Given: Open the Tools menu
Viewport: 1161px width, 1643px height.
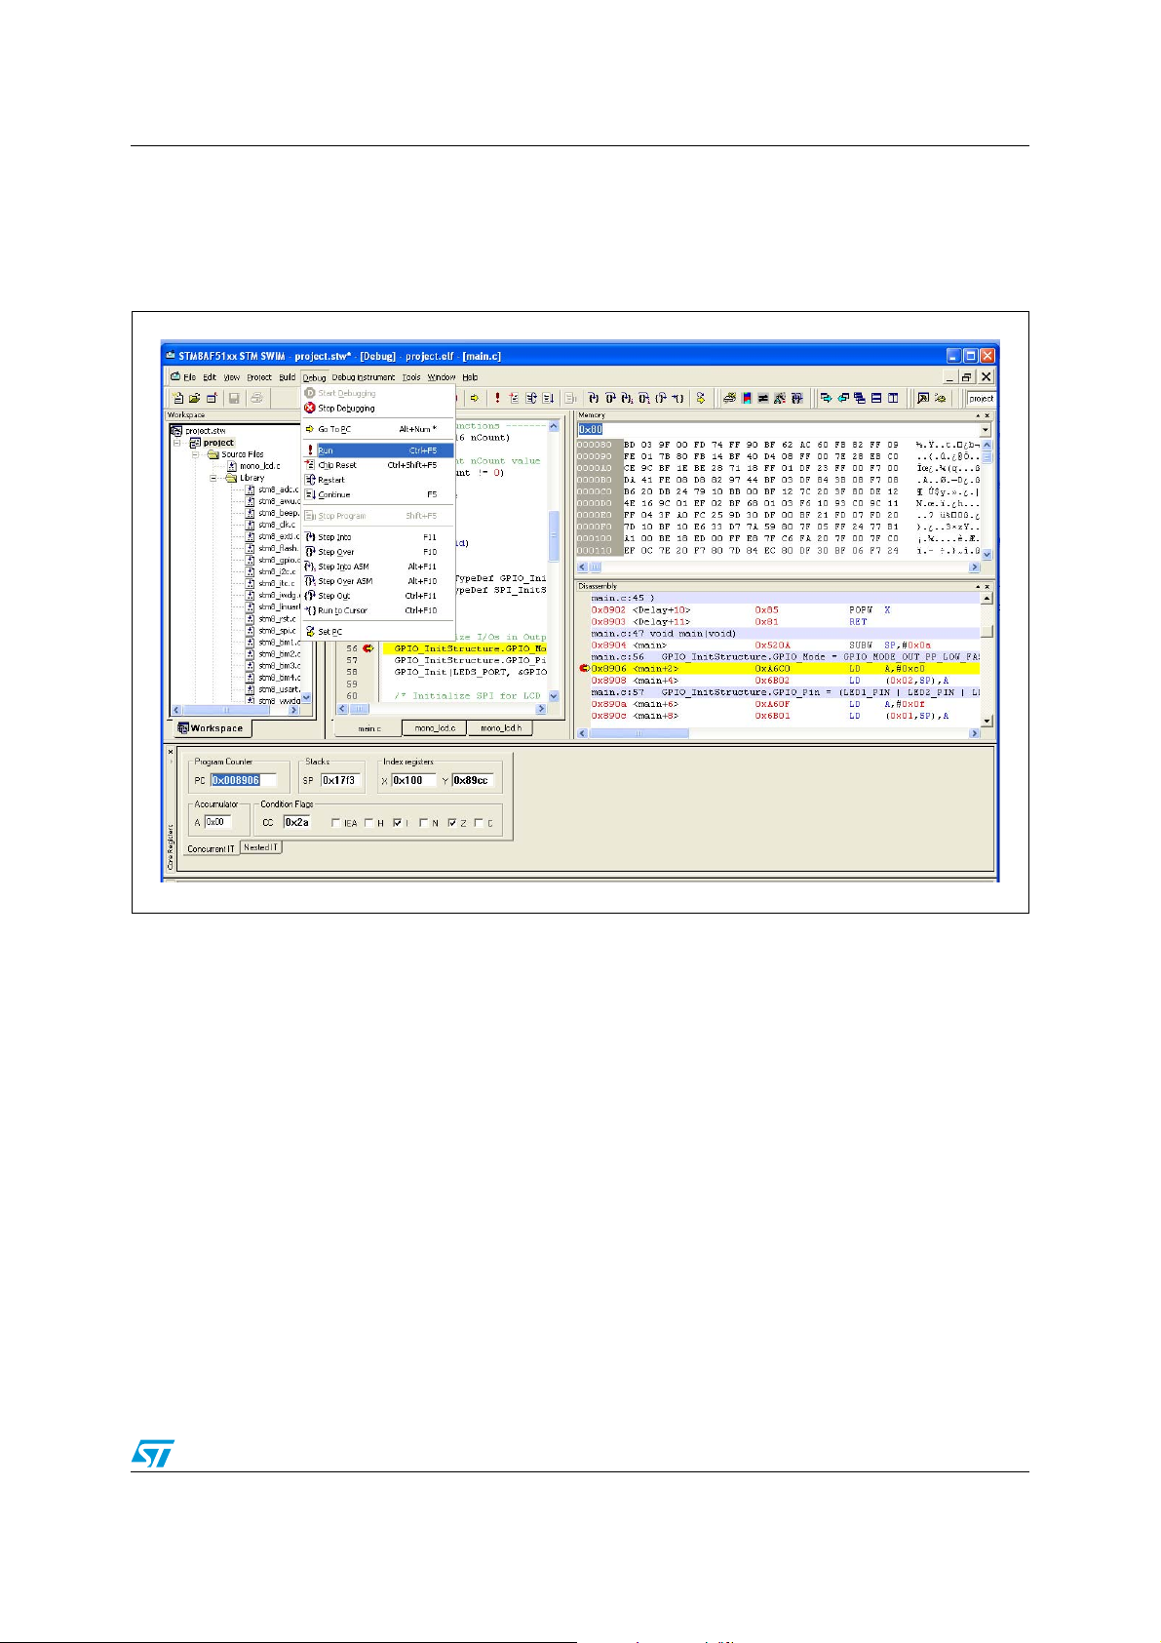Looking at the screenshot, I should coord(411,377).
